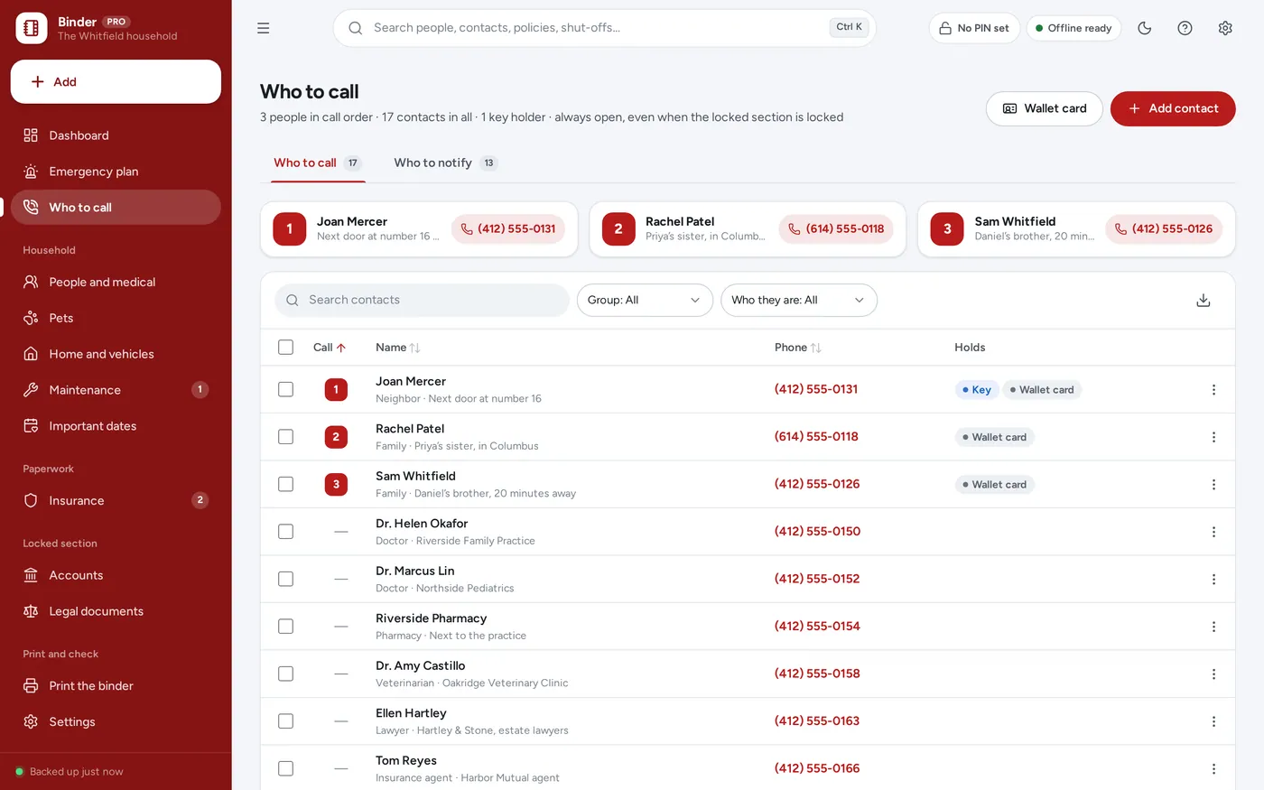Open the Wallet card button

1045,108
